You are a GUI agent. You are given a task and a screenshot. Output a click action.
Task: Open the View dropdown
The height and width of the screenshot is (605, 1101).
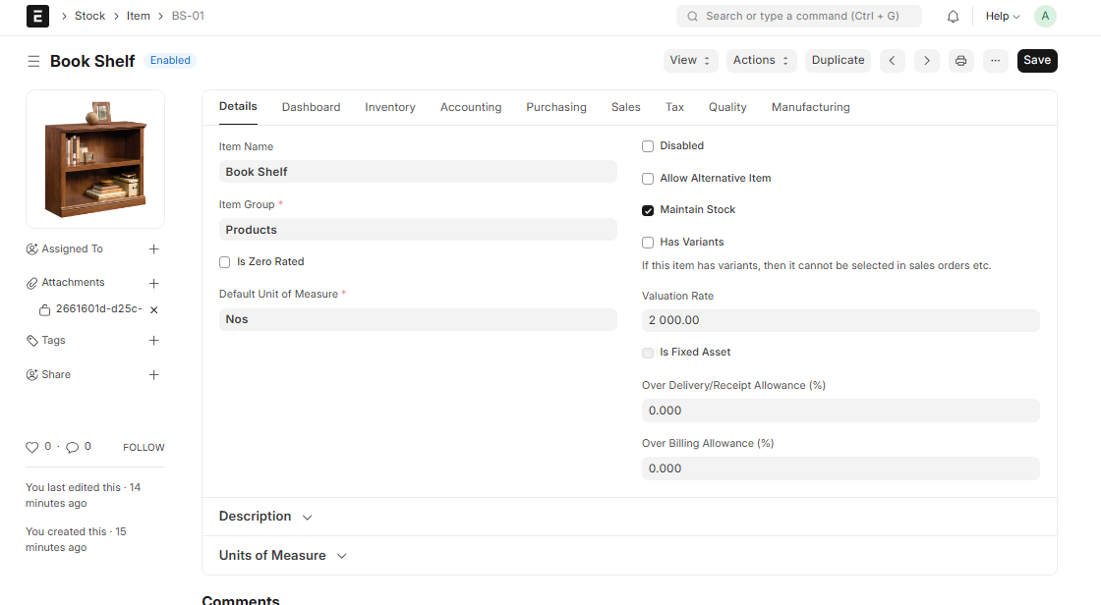(690, 60)
